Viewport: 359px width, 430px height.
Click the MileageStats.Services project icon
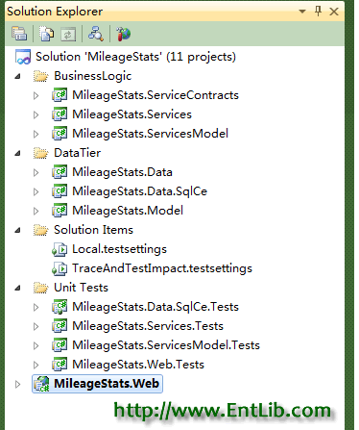(x=60, y=114)
